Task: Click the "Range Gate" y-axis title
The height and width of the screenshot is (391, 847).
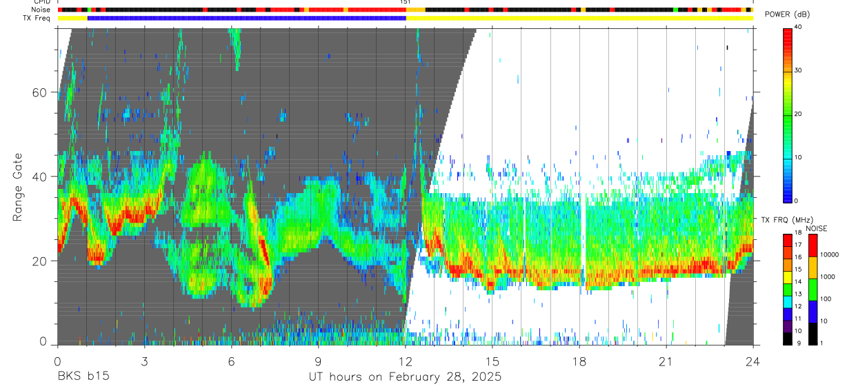Action: pos(17,188)
